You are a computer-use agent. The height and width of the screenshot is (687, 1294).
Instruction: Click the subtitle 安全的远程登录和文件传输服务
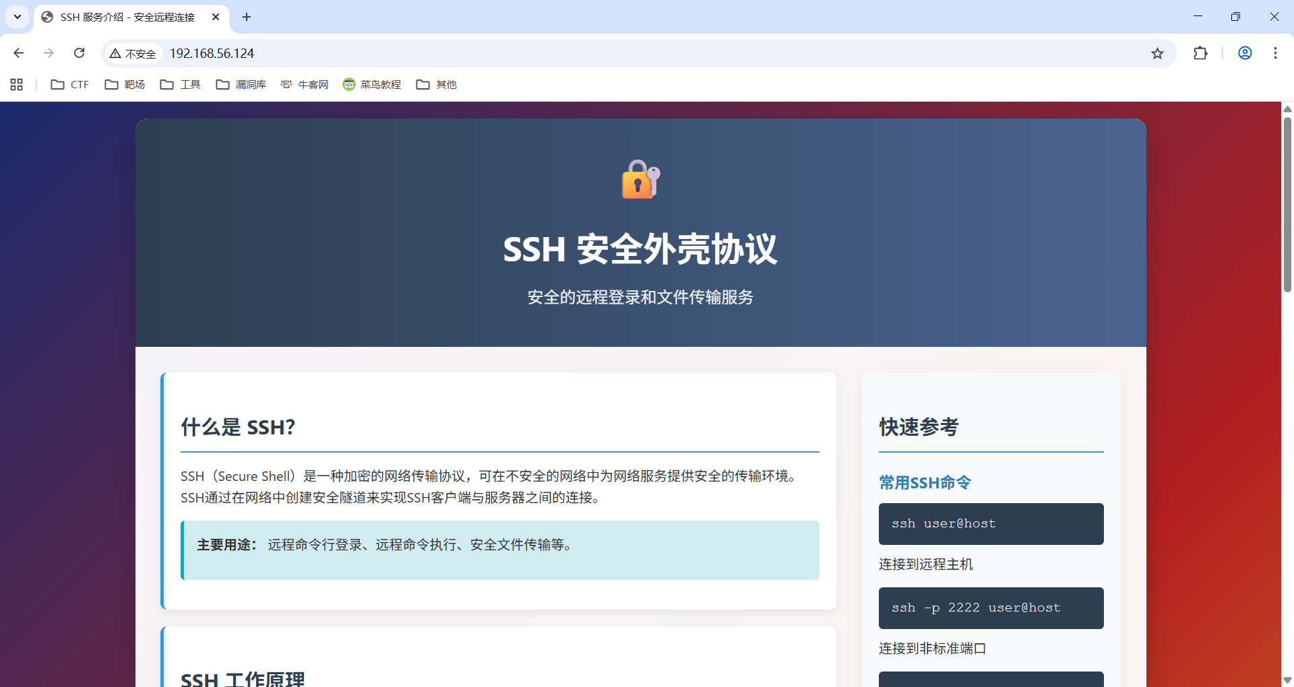640,297
